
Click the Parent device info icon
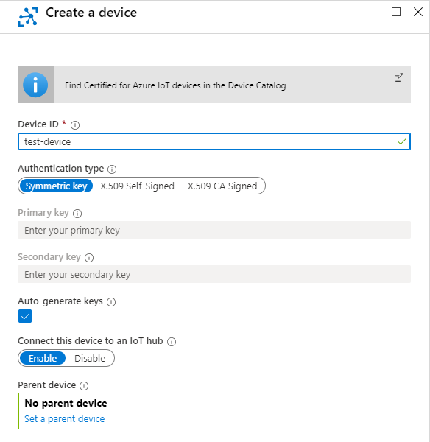(x=84, y=385)
